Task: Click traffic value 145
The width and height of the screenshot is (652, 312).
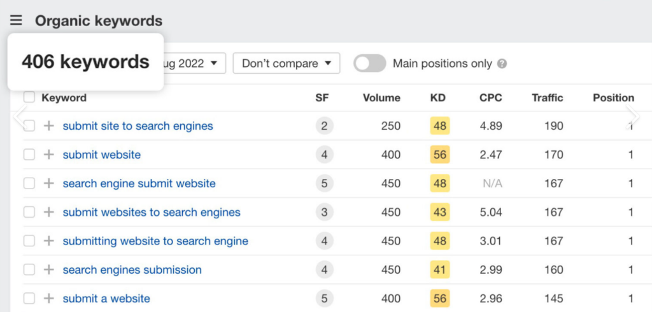Action: (x=554, y=298)
